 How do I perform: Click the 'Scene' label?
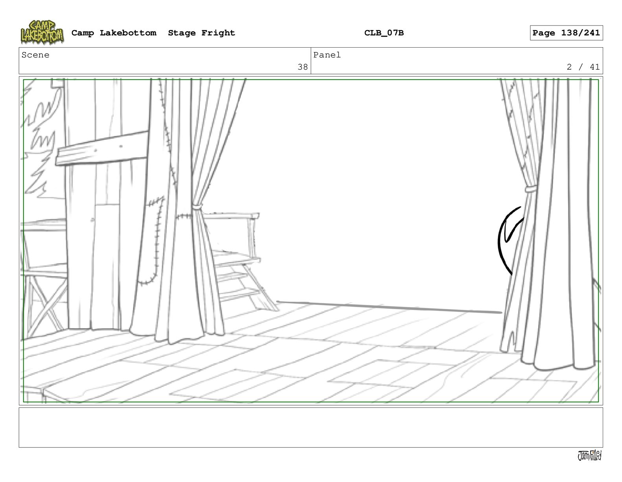click(35, 55)
